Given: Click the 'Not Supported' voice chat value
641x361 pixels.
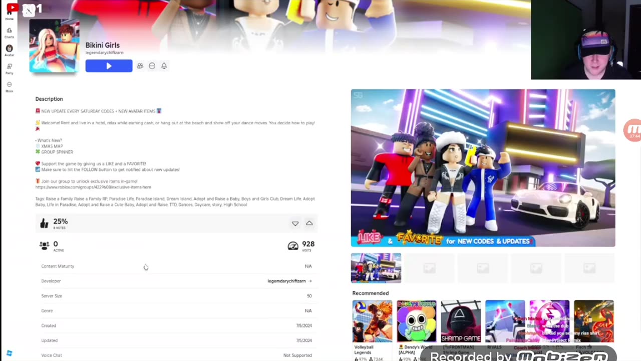Looking at the screenshot, I should tap(297, 355).
